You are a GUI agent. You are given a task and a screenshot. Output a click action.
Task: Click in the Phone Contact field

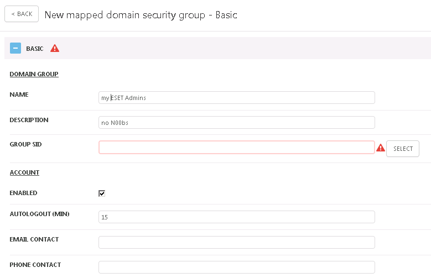point(236,267)
